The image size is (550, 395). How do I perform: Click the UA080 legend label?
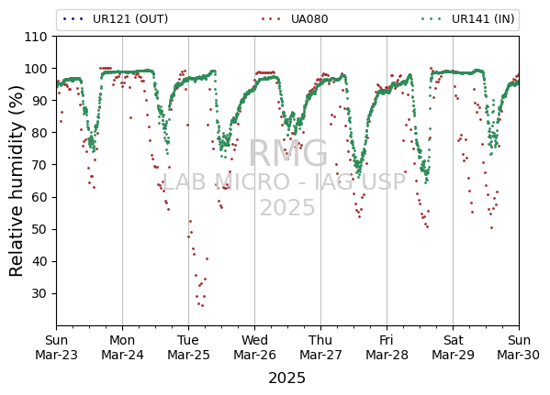tap(309, 19)
